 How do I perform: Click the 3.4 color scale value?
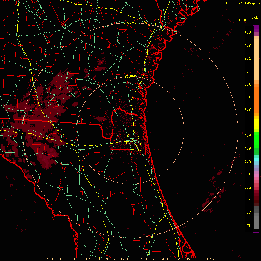click(248, 136)
